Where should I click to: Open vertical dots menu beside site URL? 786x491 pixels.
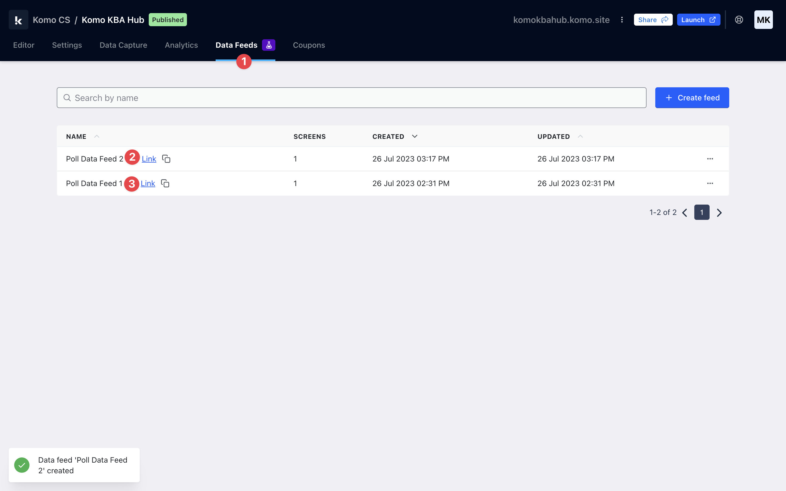pos(622,20)
